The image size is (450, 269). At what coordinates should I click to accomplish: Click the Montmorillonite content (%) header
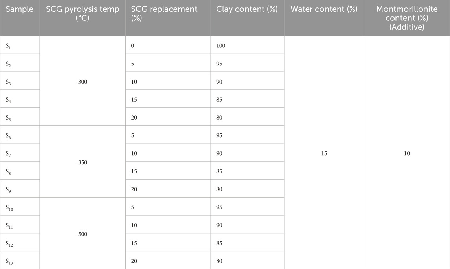pyautogui.click(x=407, y=18)
